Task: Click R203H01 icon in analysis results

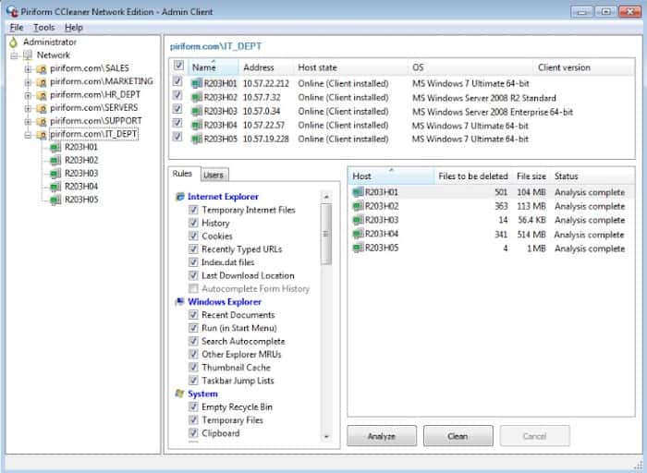Action: click(x=358, y=192)
